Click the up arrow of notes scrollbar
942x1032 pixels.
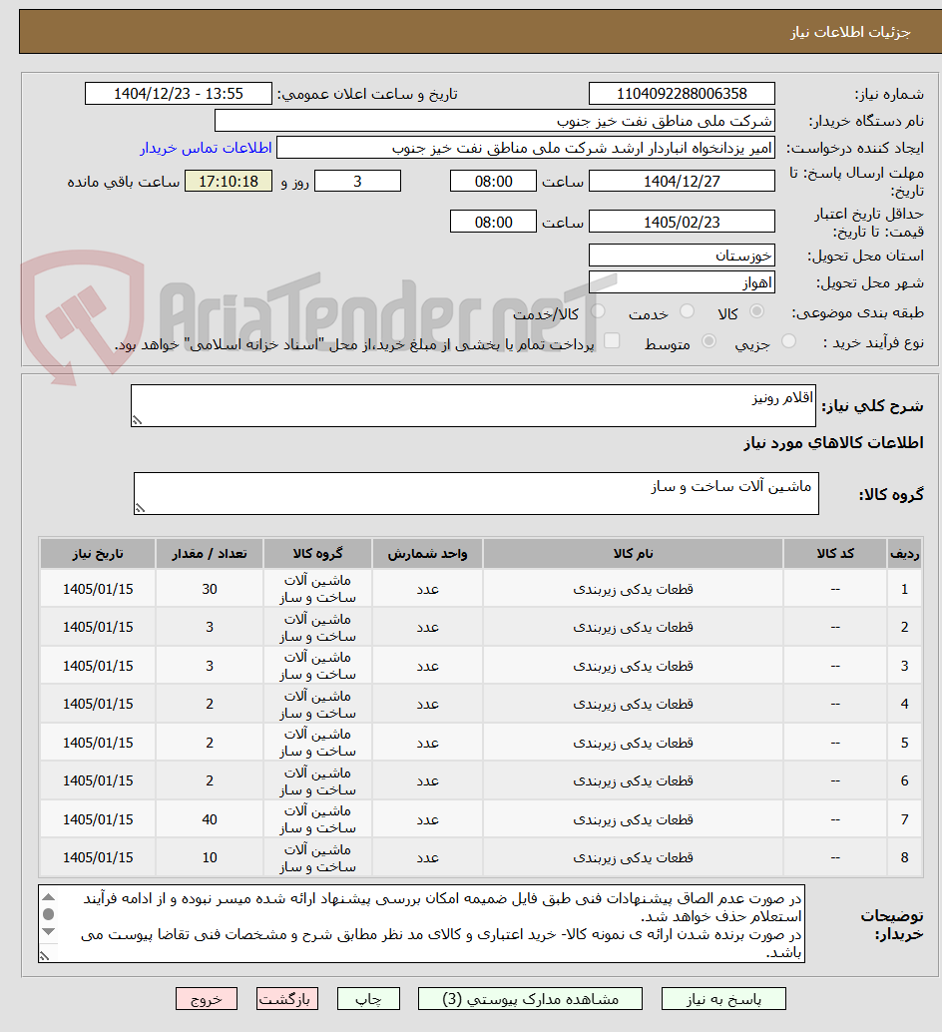[x=49, y=896]
